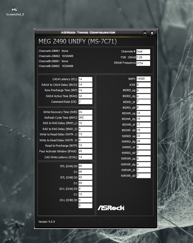Click the ASRock logo

click(111, 208)
